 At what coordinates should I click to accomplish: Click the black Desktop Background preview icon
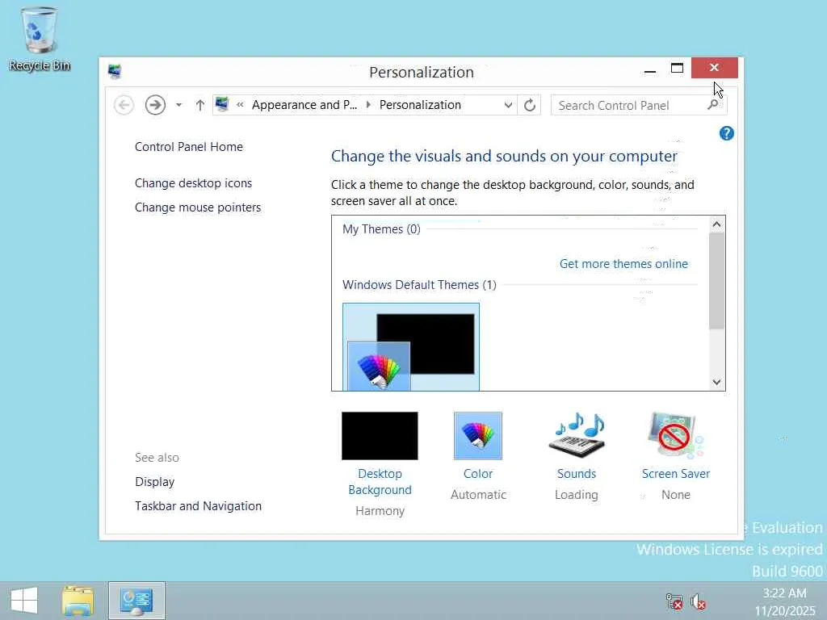380,435
